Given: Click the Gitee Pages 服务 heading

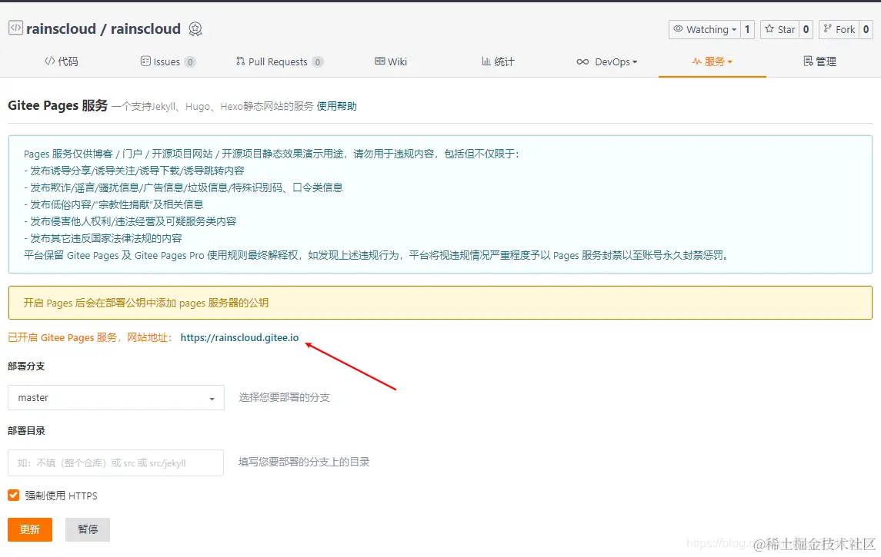Looking at the screenshot, I should [x=57, y=105].
